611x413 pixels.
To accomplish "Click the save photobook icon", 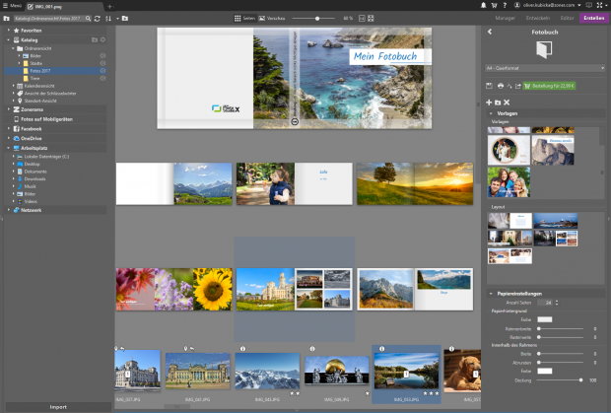I will click(490, 87).
